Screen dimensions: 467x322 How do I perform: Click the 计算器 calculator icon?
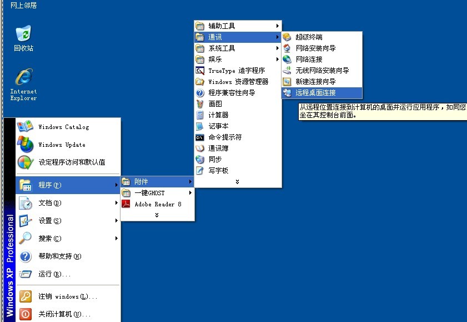coord(200,115)
